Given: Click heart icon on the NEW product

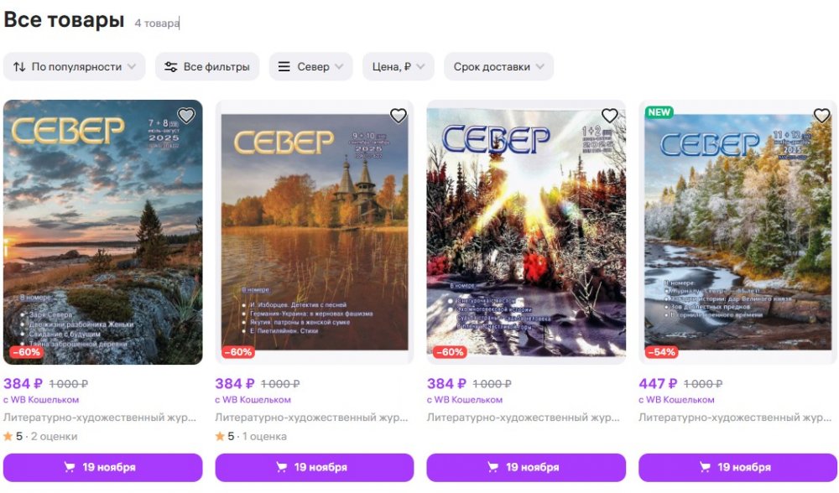Looking at the screenshot, I should [821, 116].
